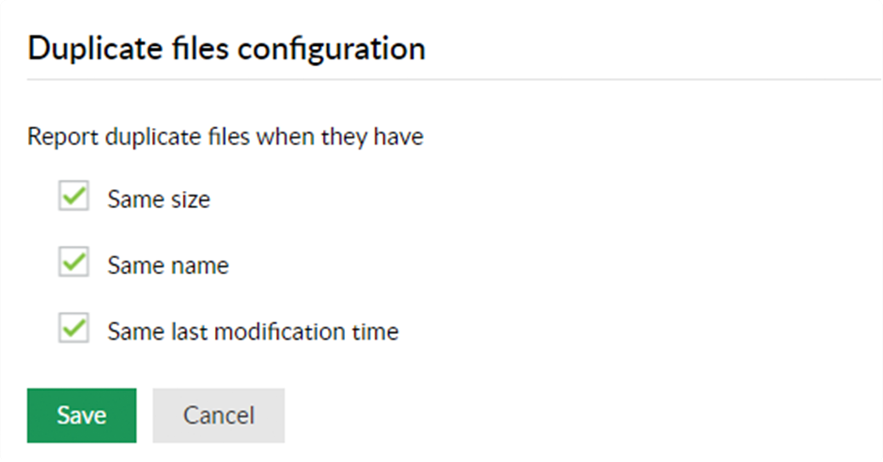Image resolution: width=883 pixels, height=462 pixels.
Task: Disable matching duplicates by modification time
Action: 74,329
